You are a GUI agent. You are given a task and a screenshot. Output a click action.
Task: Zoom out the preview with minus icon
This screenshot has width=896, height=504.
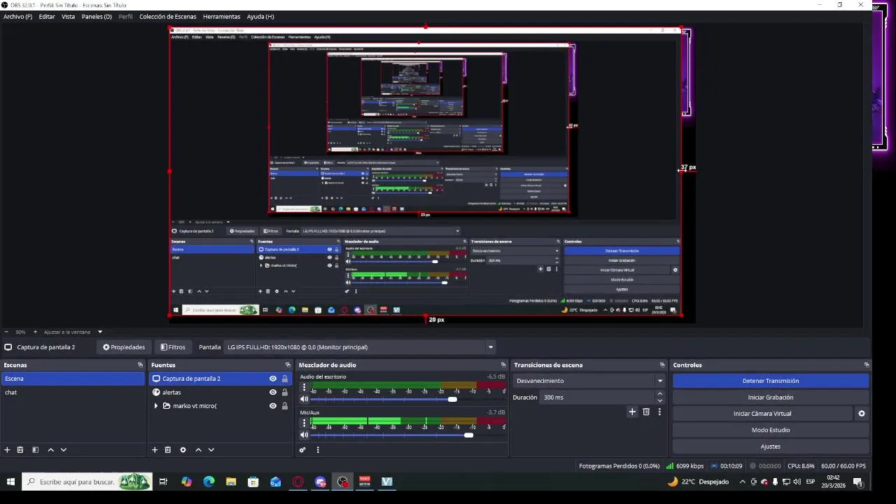pyautogui.click(x=6, y=332)
